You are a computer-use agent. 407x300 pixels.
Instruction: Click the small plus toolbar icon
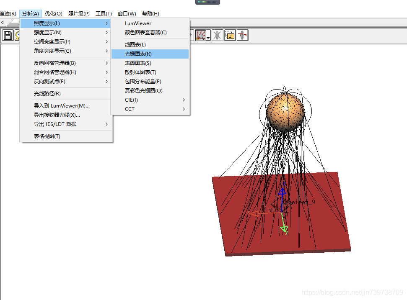click(x=191, y=34)
